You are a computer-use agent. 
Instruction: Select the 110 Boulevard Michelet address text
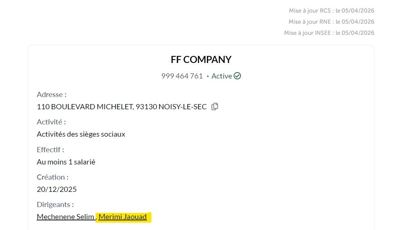pos(122,107)
